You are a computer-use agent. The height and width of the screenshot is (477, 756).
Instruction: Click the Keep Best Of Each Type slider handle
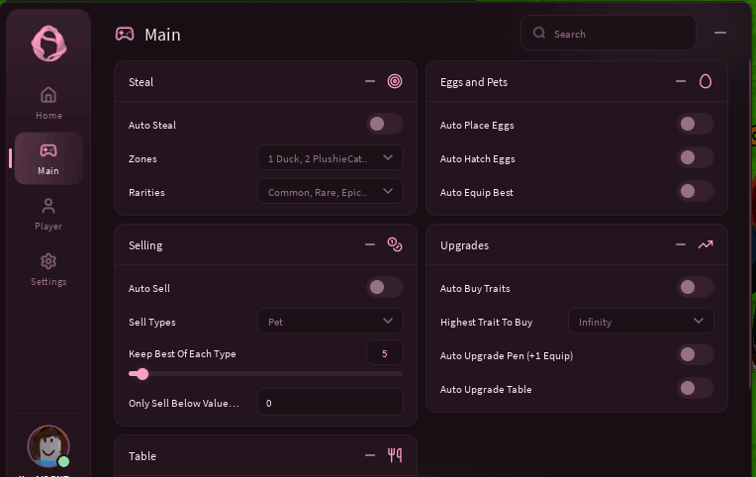click(142, 374)
